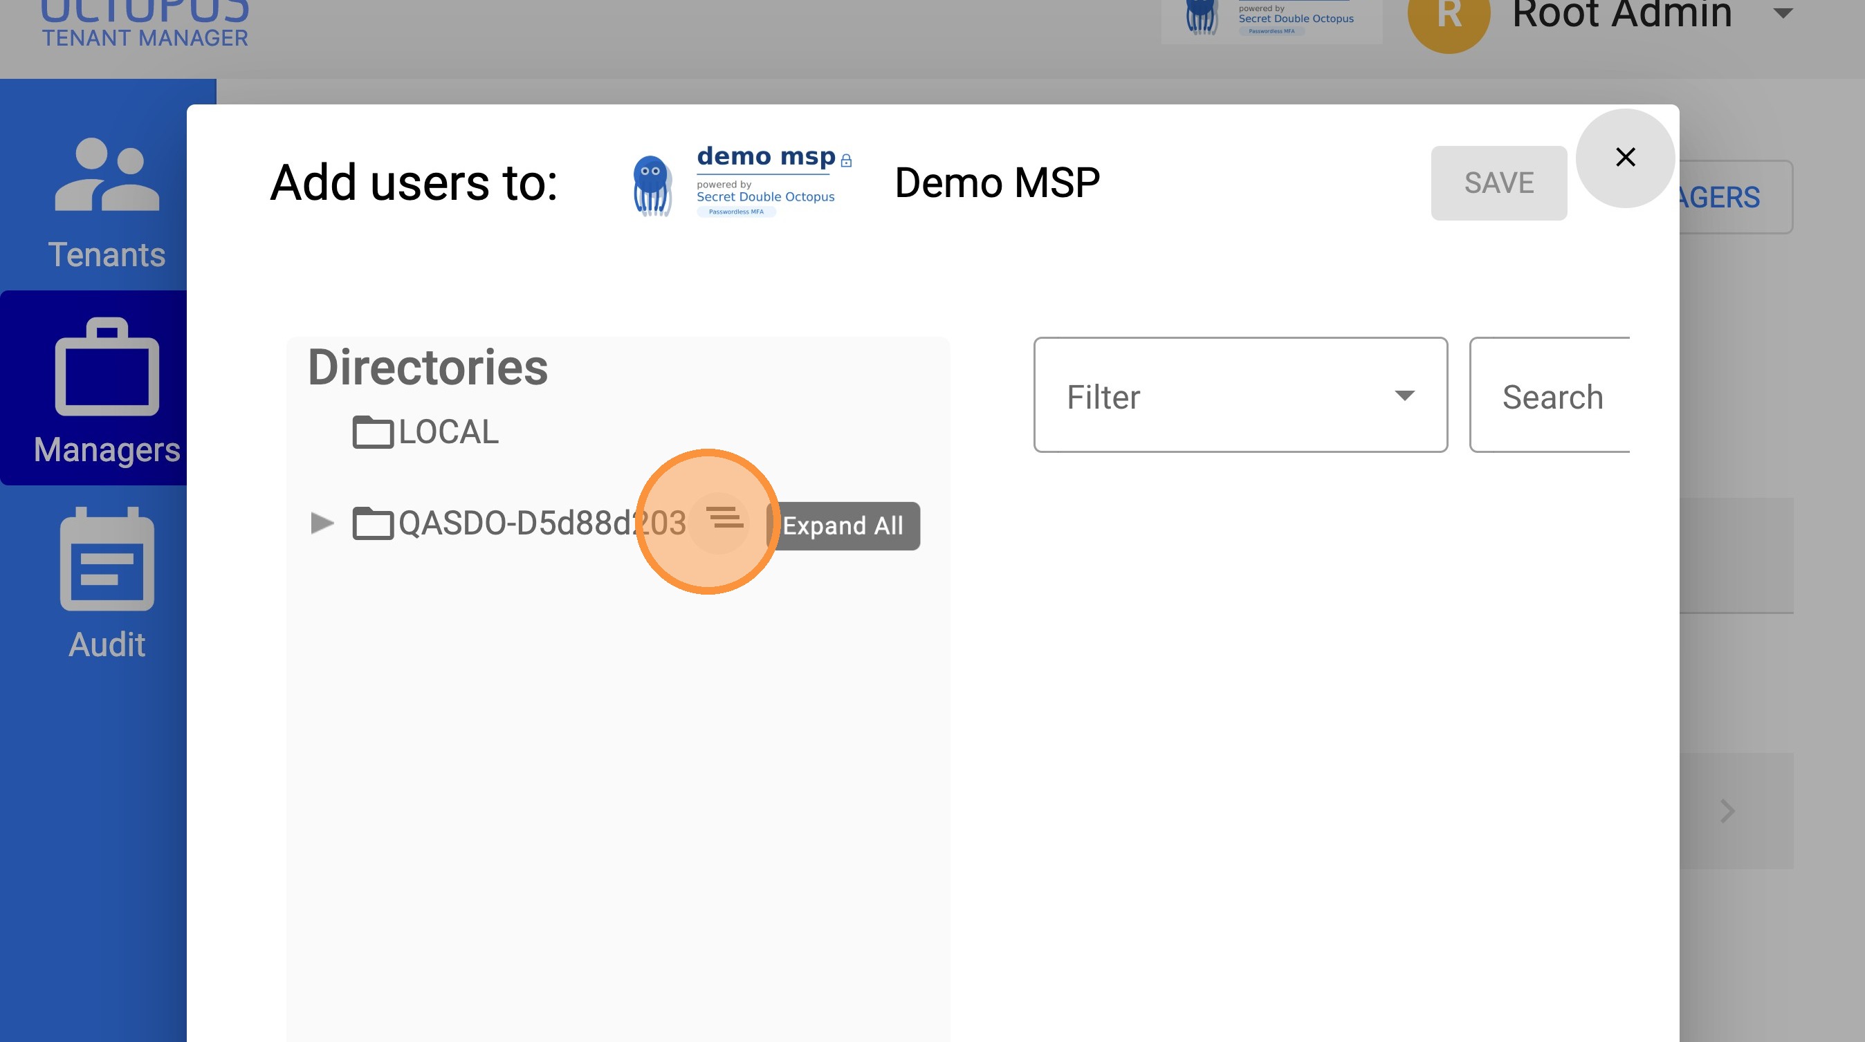Viewport: 1865px width, 1042px height.
Task: Click the Search input field
Action: point(1550,395)
